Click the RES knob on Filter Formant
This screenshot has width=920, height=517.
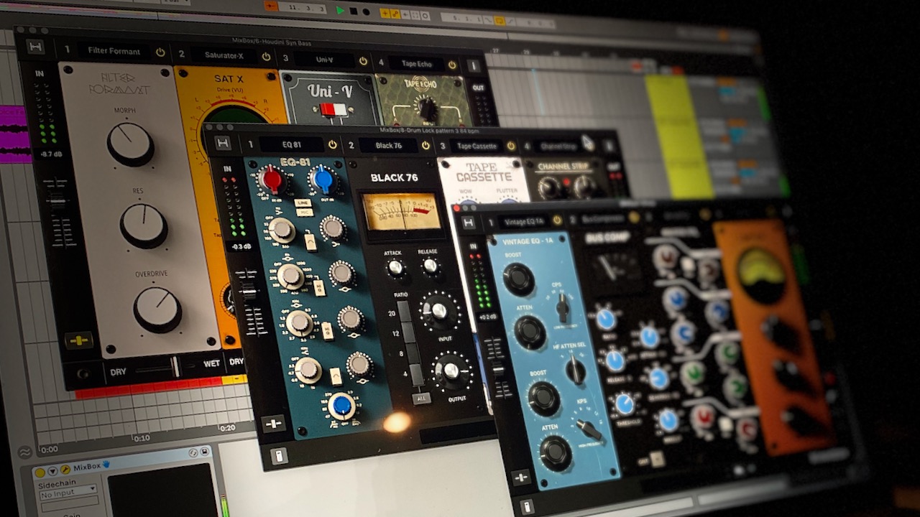tap(144, 226)
